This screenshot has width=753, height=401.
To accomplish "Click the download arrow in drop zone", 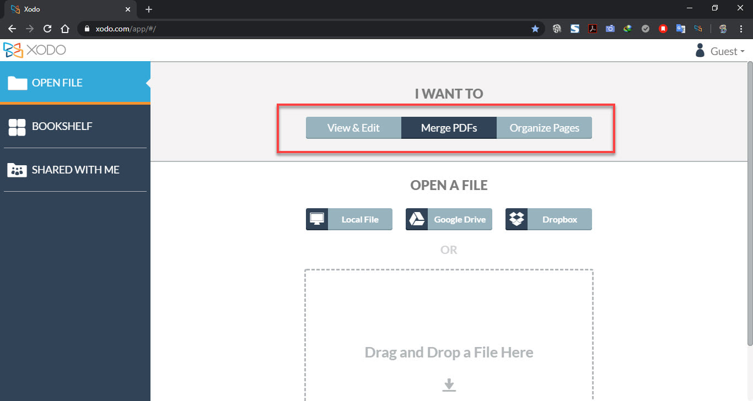I will 449,384.
